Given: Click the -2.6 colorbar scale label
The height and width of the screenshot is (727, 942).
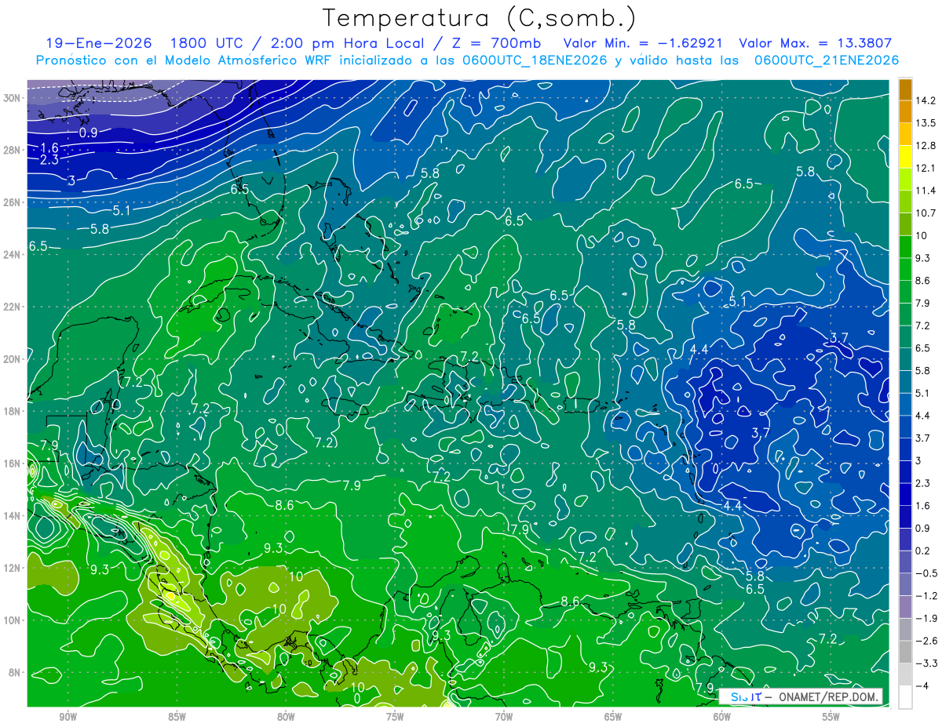Looking at the screenshot, I should (926, 641).
